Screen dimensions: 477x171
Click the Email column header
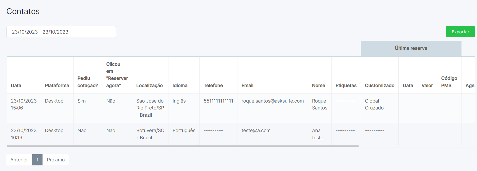pos(247,85)
